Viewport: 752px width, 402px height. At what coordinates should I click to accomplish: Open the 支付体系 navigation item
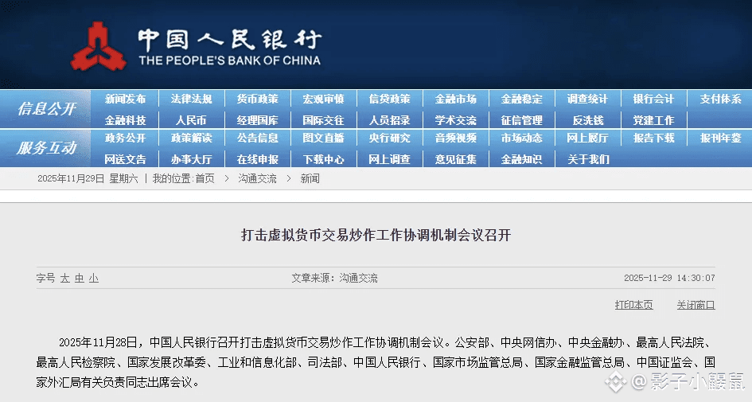[x=719, y=100]
